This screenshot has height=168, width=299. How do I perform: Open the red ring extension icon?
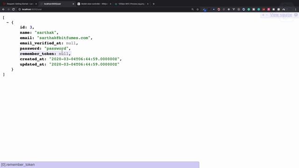pyautogui.click(x=219, y=9)
